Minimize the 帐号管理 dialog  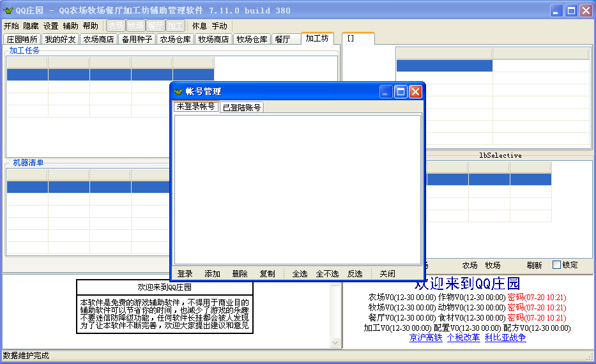385,91
